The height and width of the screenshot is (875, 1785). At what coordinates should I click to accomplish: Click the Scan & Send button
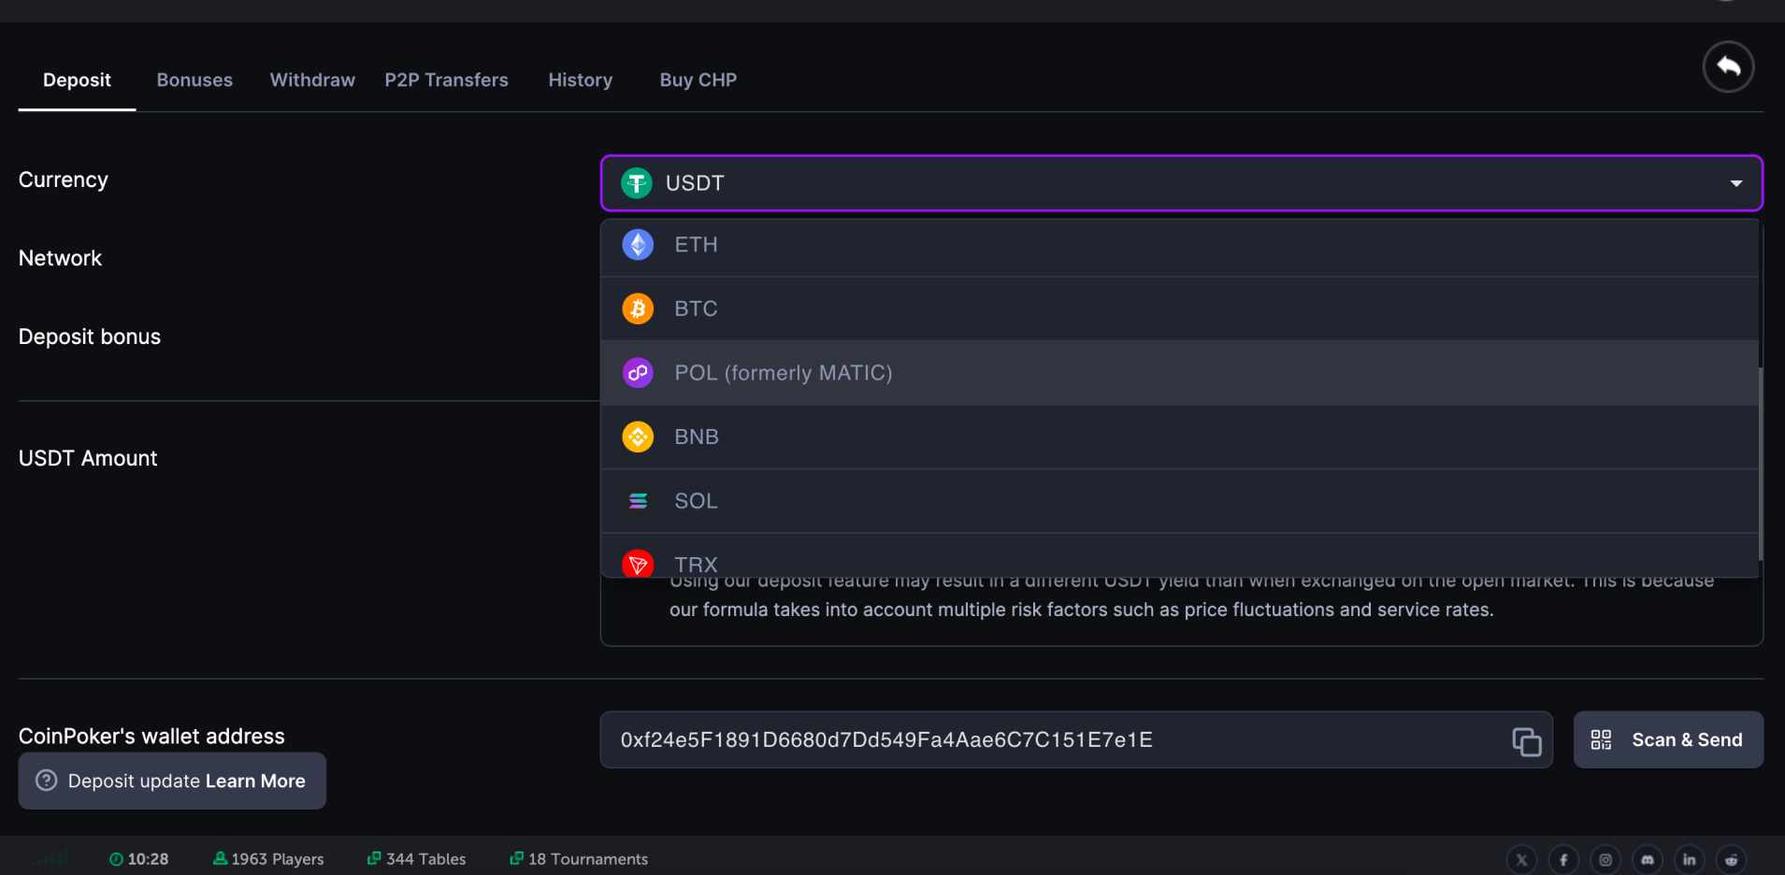[x=1667, y=739]
